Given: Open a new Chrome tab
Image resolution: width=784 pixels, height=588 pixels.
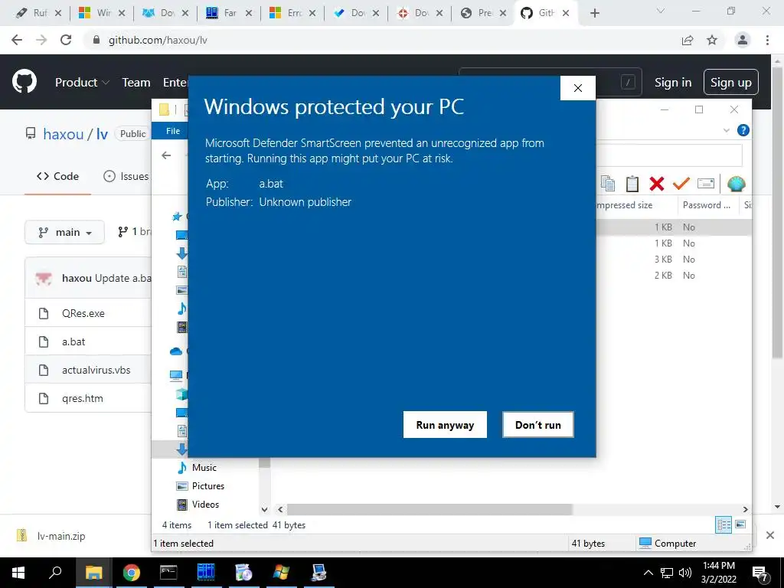Looking at the screenshot, I should coord(594,14).
